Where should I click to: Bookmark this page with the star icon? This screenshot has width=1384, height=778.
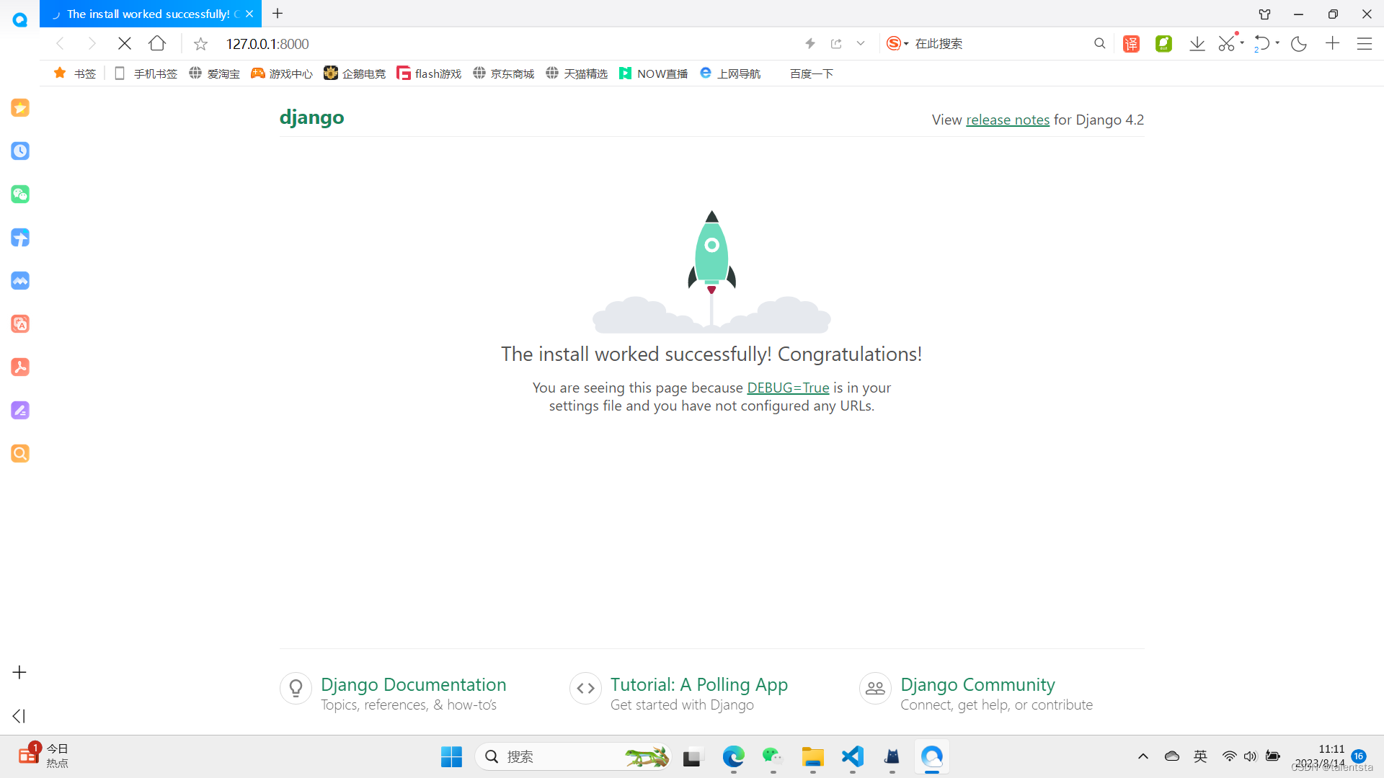click(x=201, y=44)
